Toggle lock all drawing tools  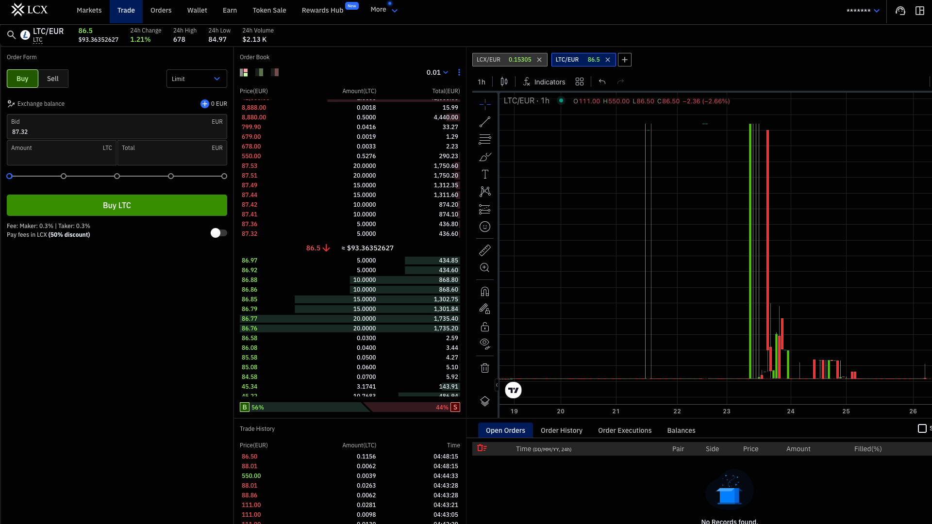click(x=485, y=327)
